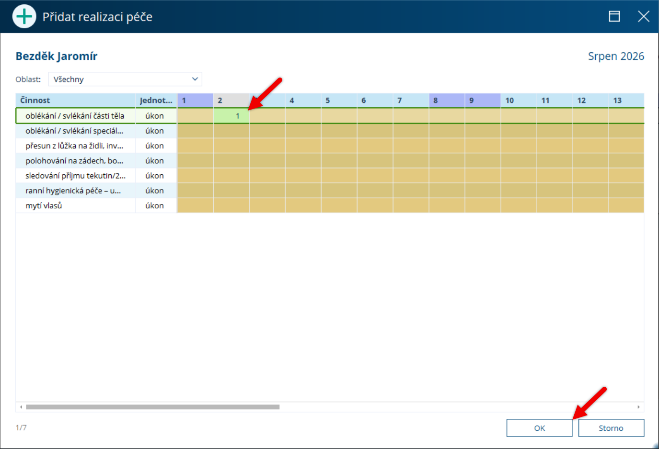Close the dialog with the X icon

(644, 16)
